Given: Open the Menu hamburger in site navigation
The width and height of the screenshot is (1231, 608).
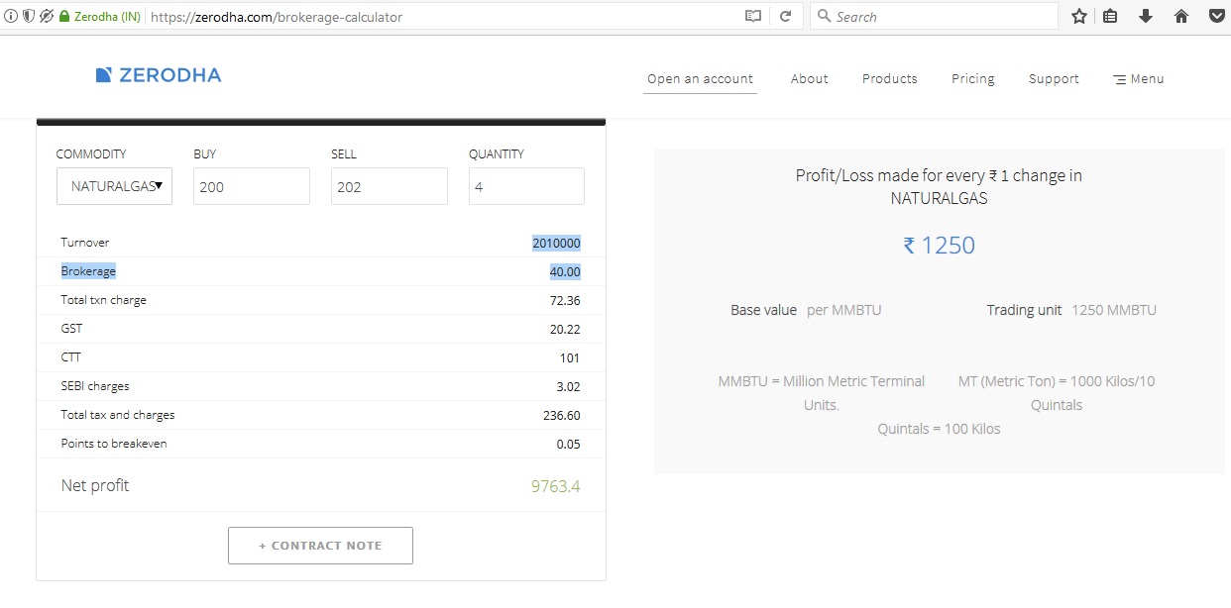Looking at the screenshot, I should [x=1138, y=78].
